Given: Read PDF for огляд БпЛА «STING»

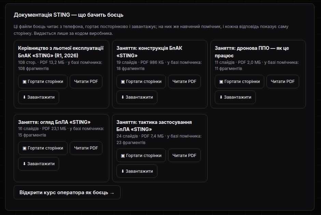Looking at the screenshot, I should (86, 148).
